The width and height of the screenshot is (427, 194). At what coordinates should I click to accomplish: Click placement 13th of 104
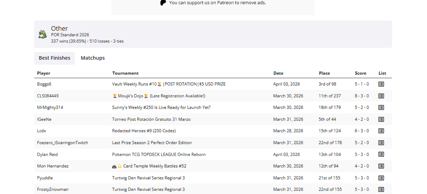click(x=330, y=155)
